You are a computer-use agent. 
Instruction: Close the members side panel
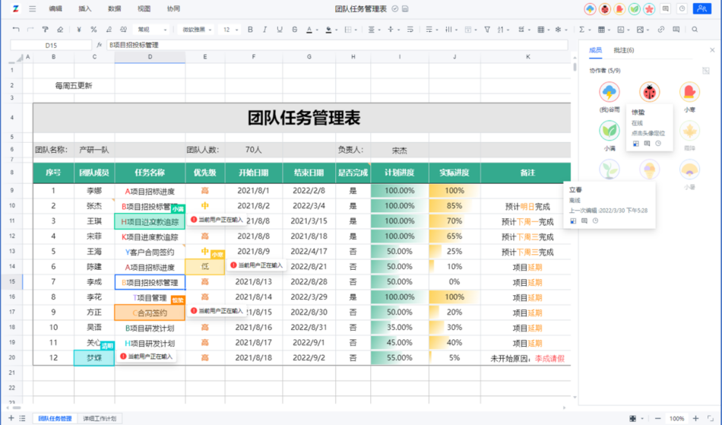pyautogui.click(x=712, y=49)
